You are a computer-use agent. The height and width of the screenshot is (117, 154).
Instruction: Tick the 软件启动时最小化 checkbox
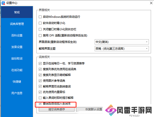pyautogui.click(x=40, y=23)
